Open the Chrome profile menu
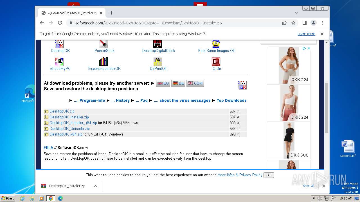The width and height of the screenshot is (360, 202). click(x=313, y=23)
